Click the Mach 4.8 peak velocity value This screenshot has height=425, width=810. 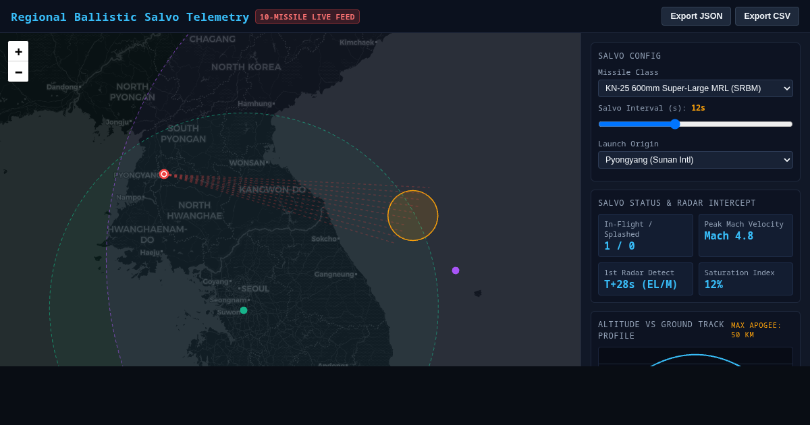(x=729, y=236)
